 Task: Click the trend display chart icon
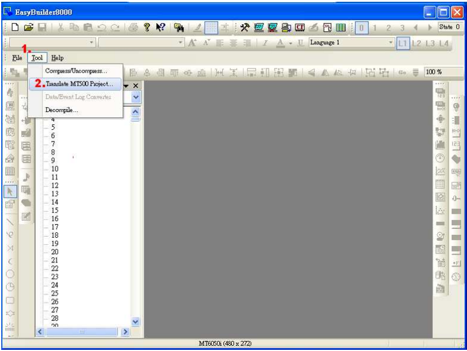440,171
